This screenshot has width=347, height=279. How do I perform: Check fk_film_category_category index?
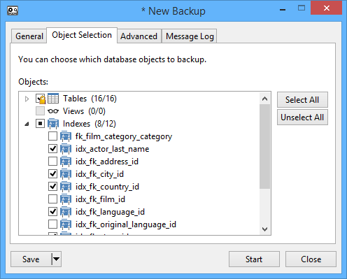pyautogui.click(x=52, y=136)
